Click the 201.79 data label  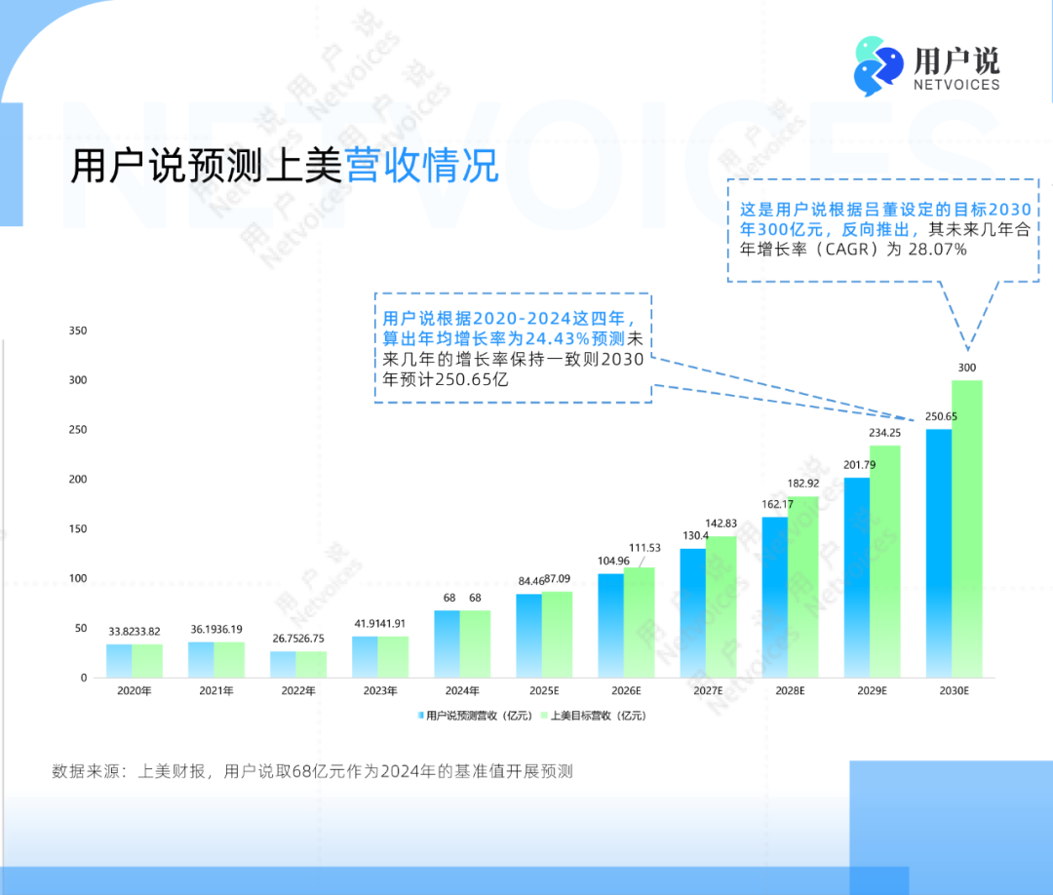coord(860,465)
